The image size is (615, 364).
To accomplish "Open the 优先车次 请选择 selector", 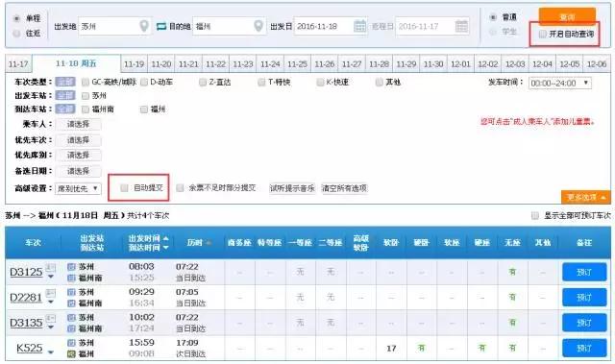I will [79, 140].
